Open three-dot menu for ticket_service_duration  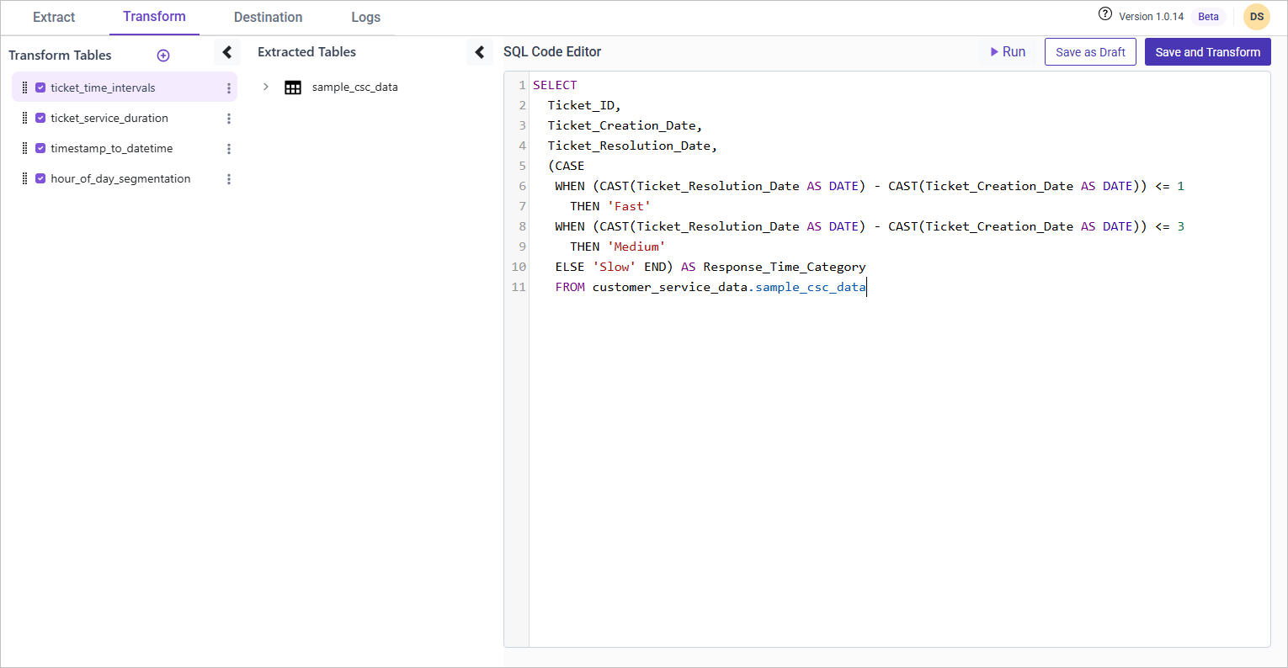tap(229, 119)
